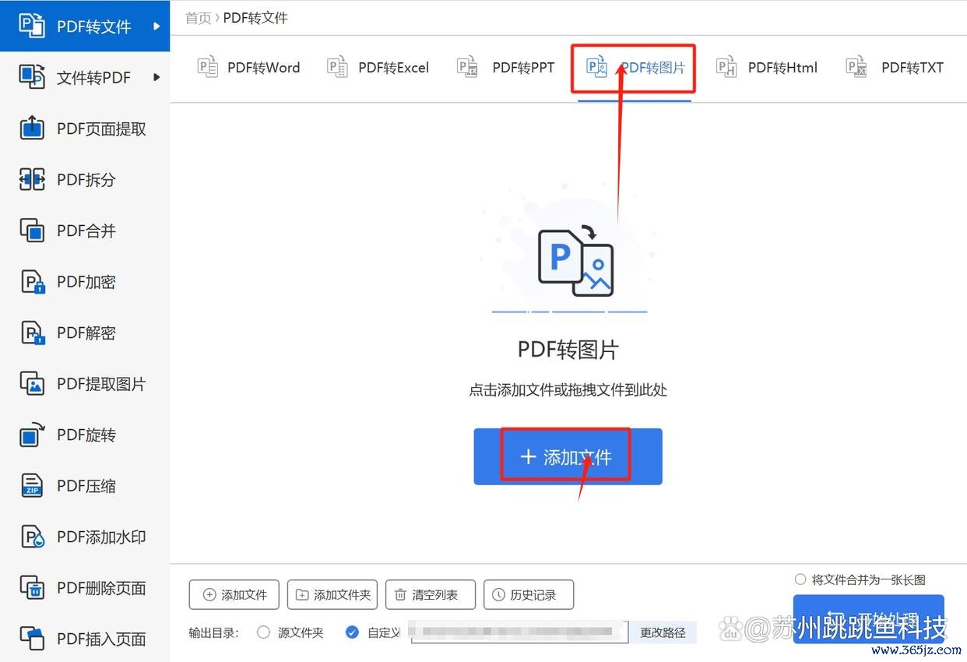Open PDF旋转 in the sidebar
This screenshot has width=967, height=662.
85,435
